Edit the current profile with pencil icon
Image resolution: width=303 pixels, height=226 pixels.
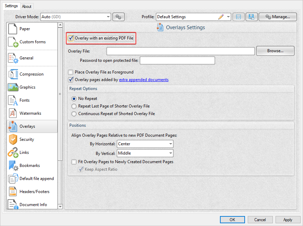click(x=222, y=16)
